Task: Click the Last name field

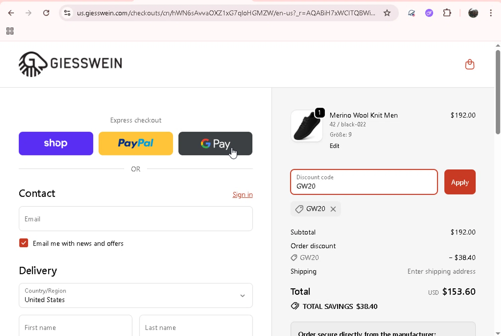Action: pos(196,326)
